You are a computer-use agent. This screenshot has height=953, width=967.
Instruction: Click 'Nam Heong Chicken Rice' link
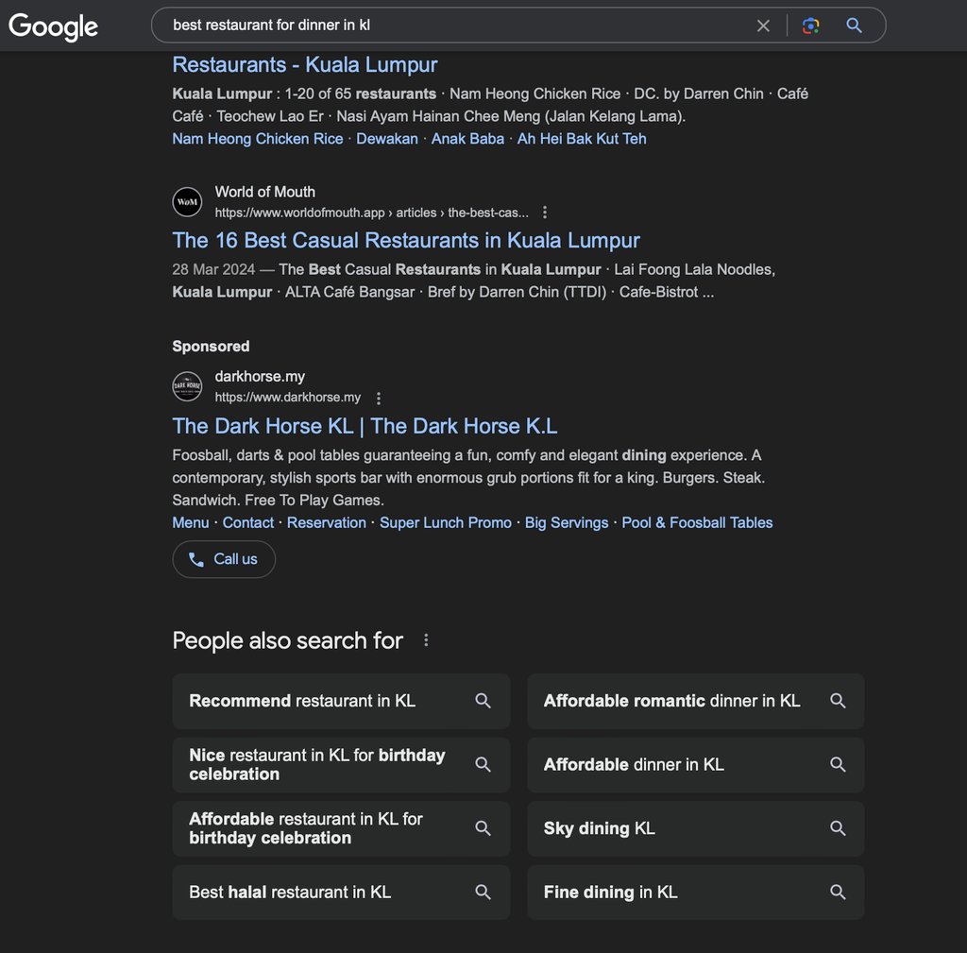point(258,139)
